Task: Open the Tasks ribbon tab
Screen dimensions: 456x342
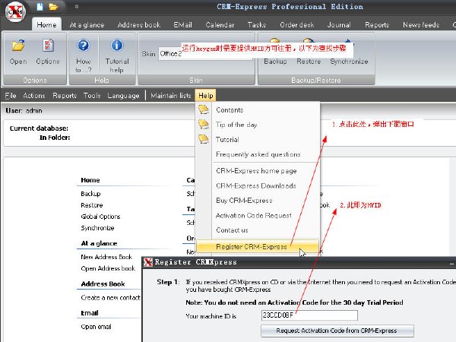Action: 257,25
